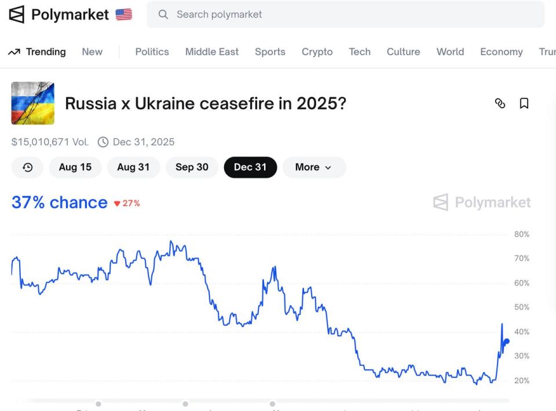This screenshot has width=556, height=411.
Task: Click the Russia-Ukraine flag thumbnail image
Action: pos(32,103)
